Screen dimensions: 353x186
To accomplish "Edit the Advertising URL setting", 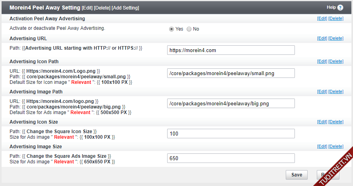I will click(322, 39).
